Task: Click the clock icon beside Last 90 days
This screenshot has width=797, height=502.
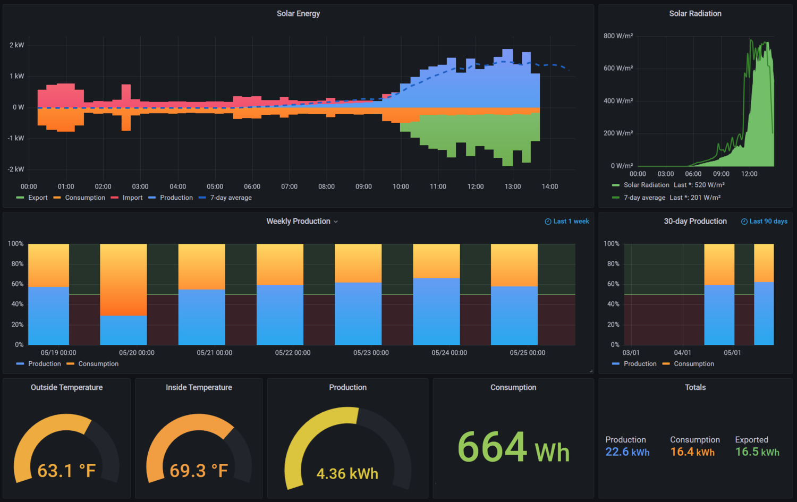Action: point(744,222)
